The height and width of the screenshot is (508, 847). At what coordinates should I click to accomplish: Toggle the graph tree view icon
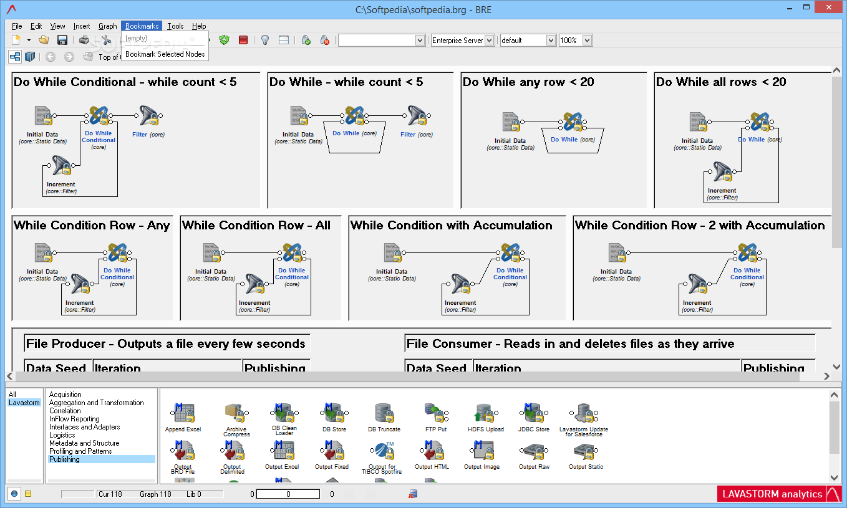pyautogui.click(x=15, y=57)
